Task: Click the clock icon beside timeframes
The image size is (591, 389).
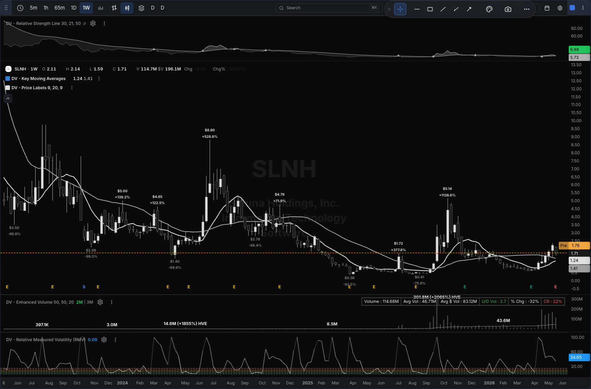Action: 20,8
